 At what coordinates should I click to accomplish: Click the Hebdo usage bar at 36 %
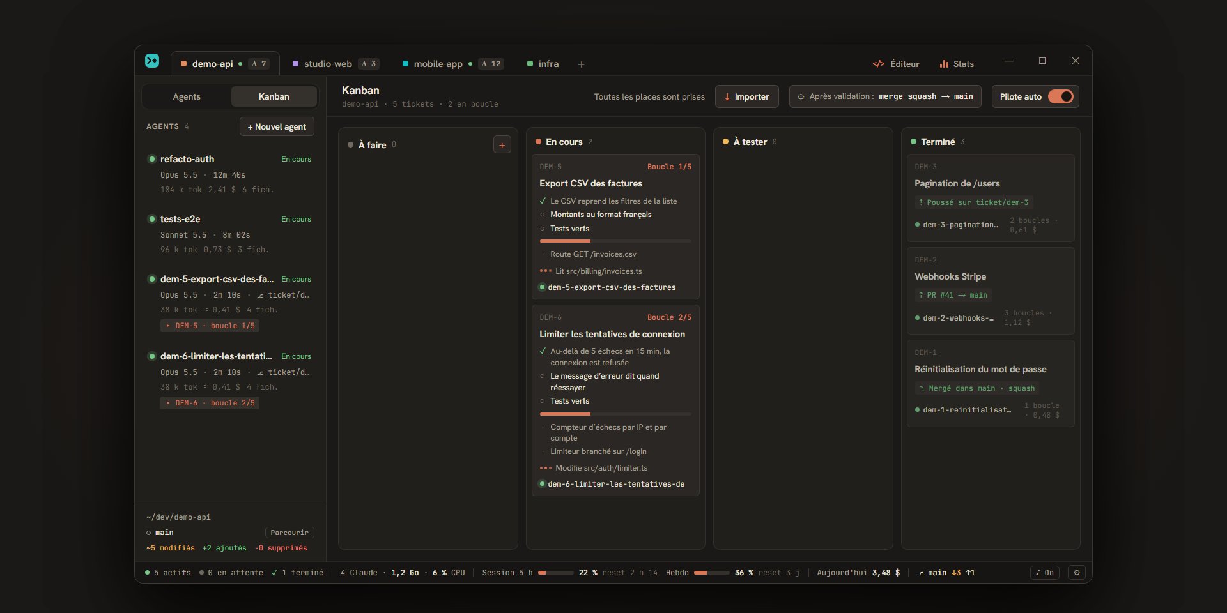pos(712,573)
